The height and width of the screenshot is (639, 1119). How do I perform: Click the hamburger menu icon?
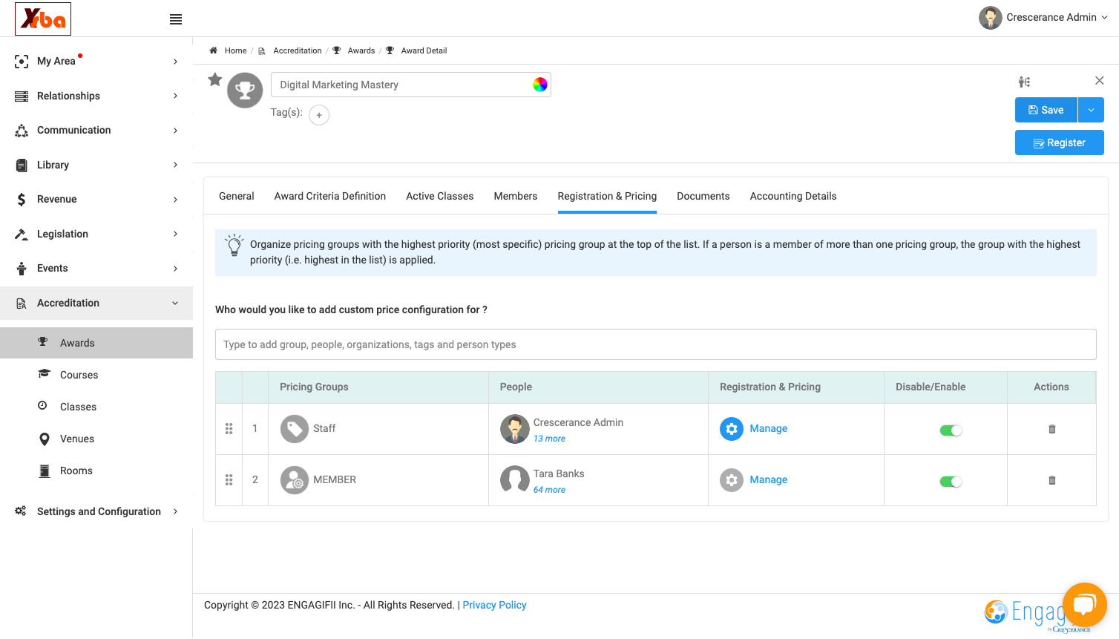click(176, 19)
